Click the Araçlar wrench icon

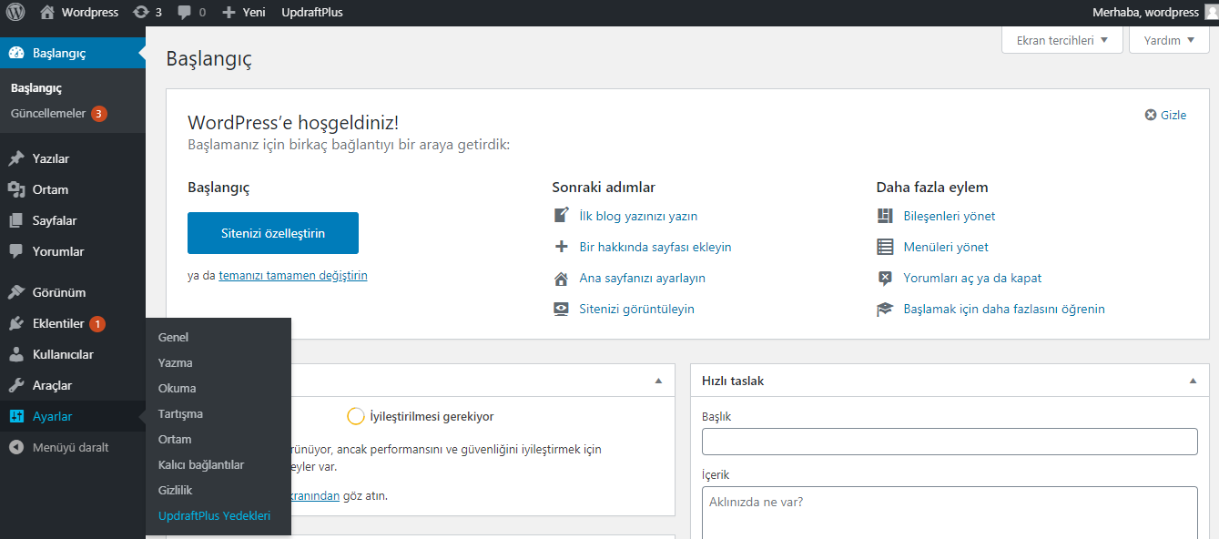point(16,385)
